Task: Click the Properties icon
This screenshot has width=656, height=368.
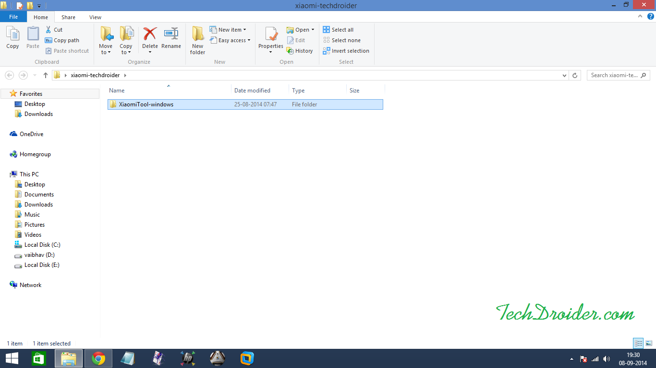Action: point(271,34)
